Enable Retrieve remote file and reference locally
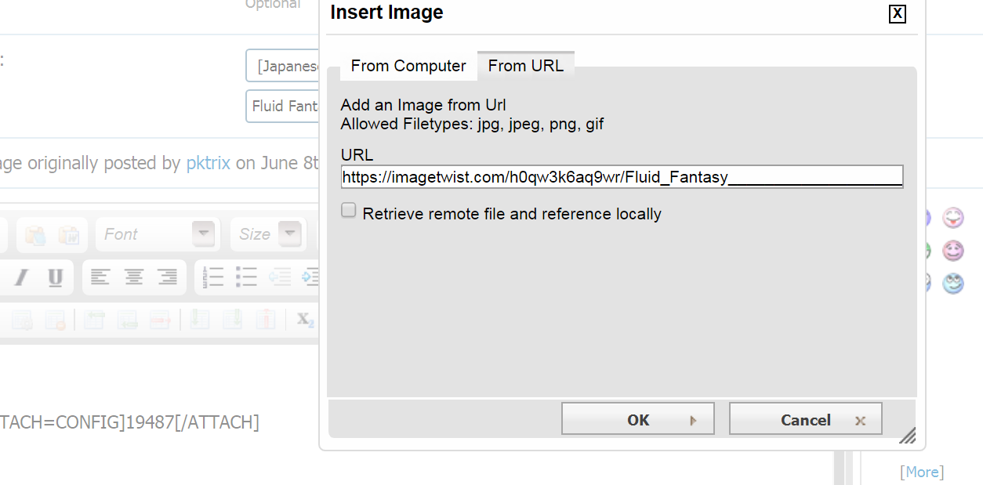The image size is (983, 485). [349, 210]
